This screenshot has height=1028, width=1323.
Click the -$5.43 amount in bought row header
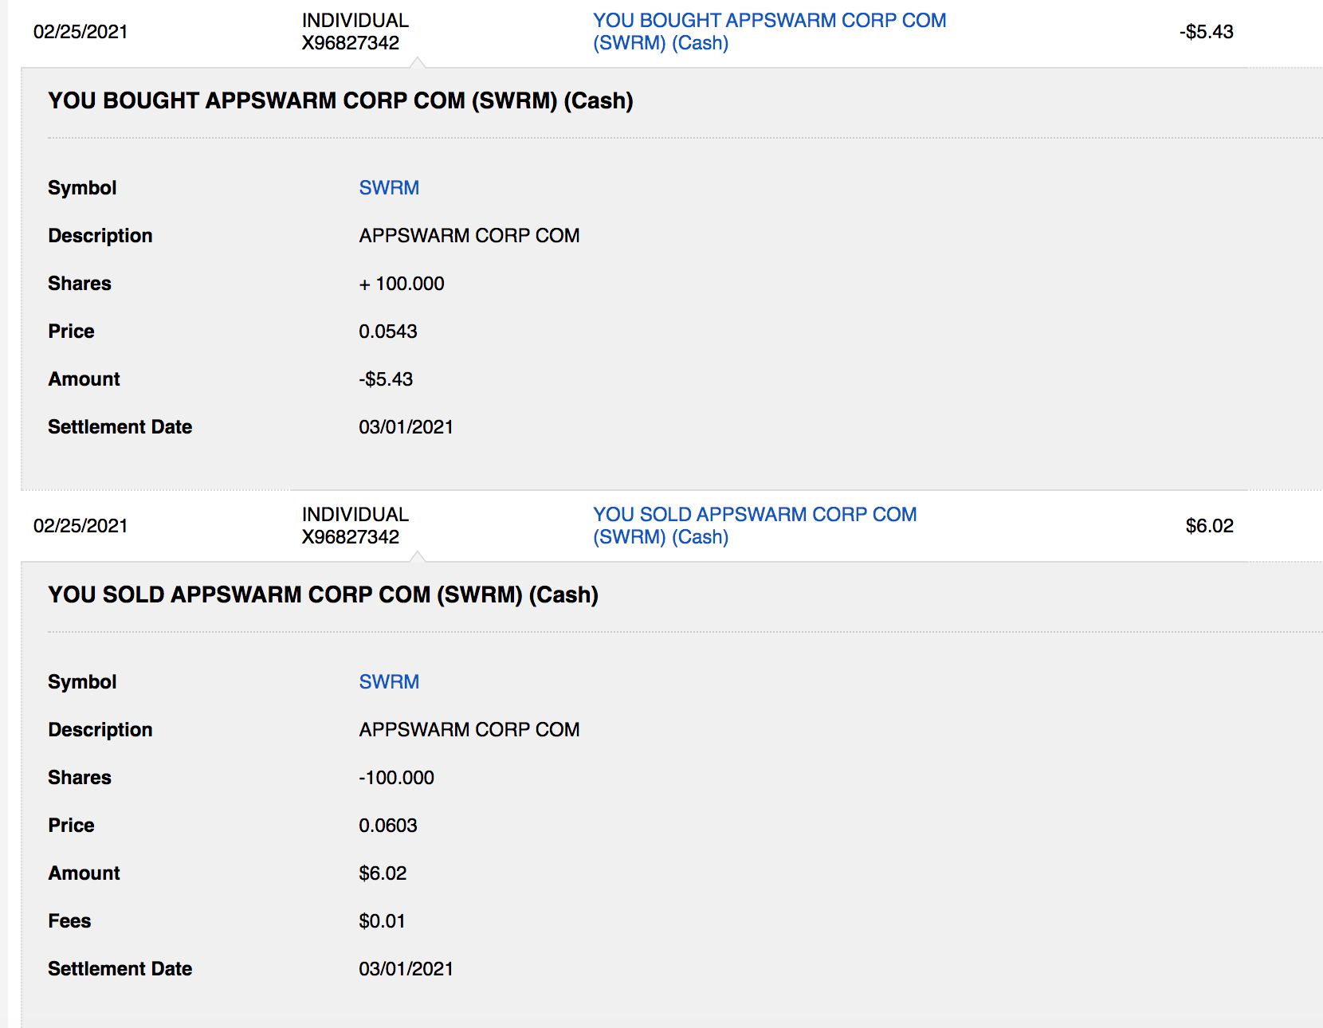pyautogui.click(x=1206, y=32)
